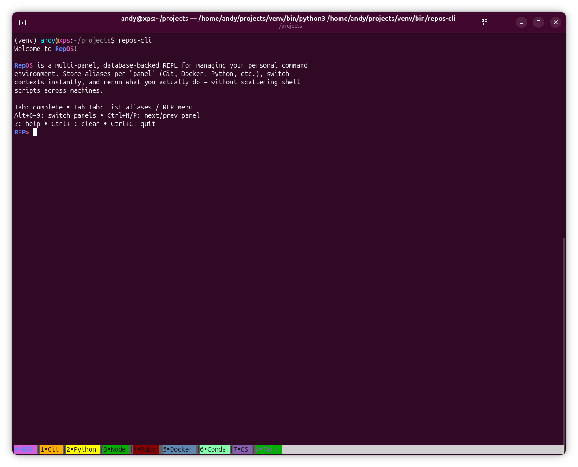578x467 pixels.
Task: Minimize the terminal window
Action: click(521, 22)
